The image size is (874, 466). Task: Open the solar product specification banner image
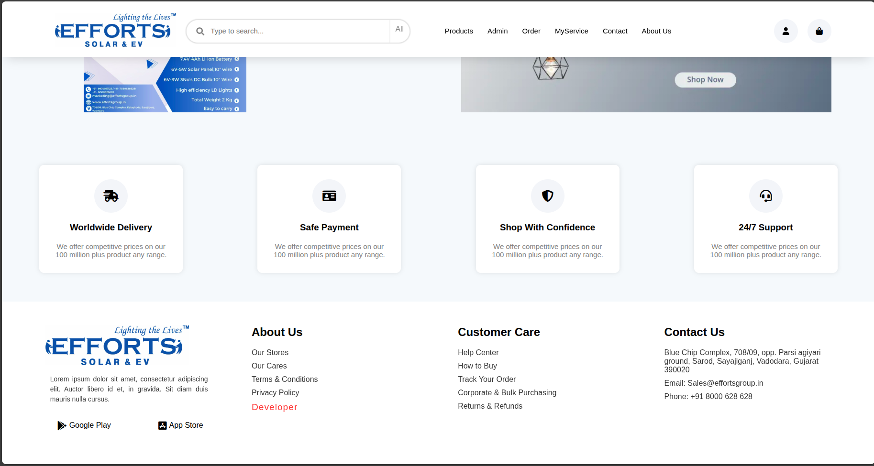(165, 85)
